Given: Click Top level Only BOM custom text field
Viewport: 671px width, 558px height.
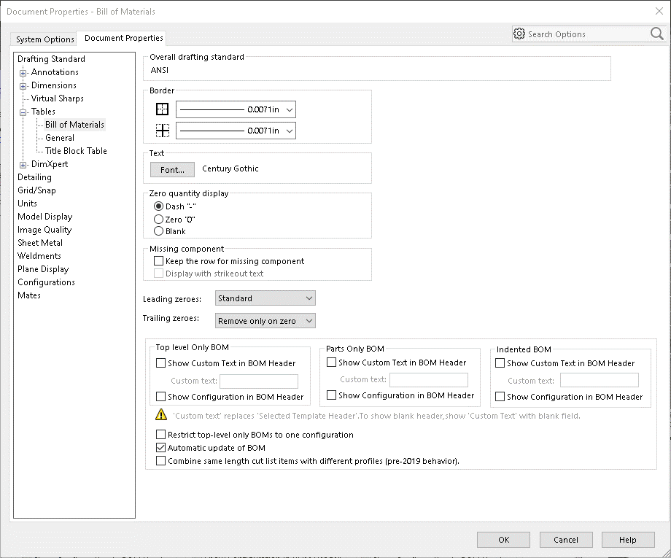Looking at the screenshot, I should (x=259, y=381).
